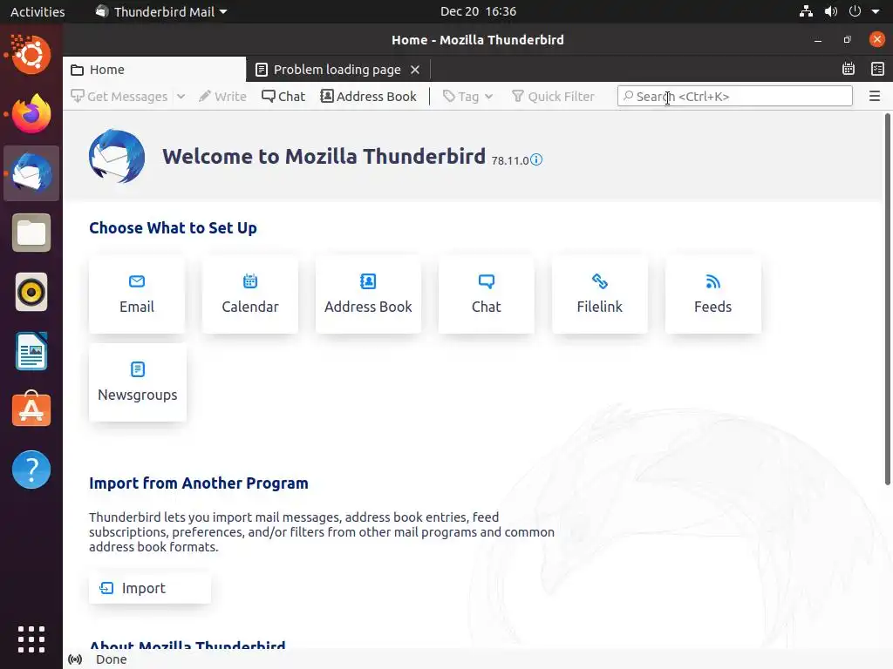This screenshot has height=669, width=893.
Task: Open the Tag dropdown in toolbar
Action: [x=467, y=97]
